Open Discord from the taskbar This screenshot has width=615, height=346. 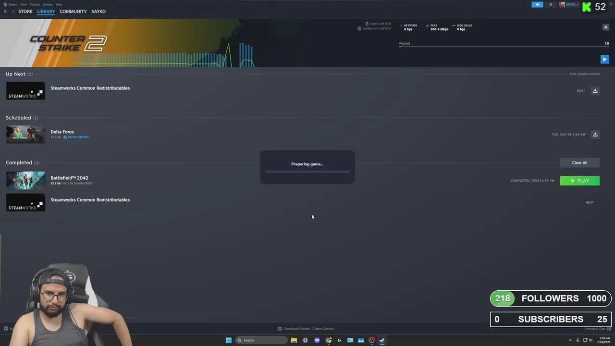pos(317,340)
